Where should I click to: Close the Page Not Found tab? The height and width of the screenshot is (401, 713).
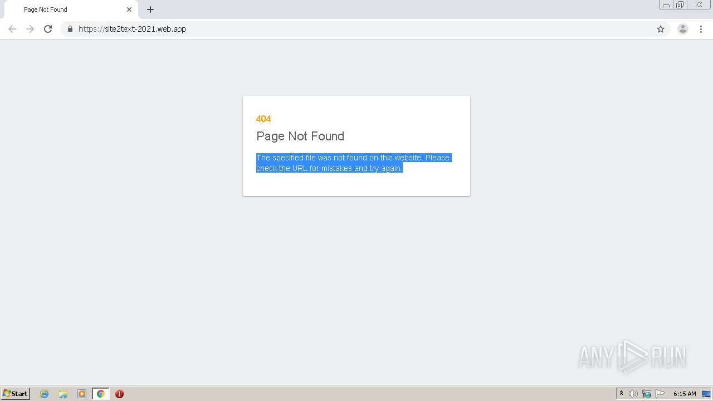tap(129, 9)
